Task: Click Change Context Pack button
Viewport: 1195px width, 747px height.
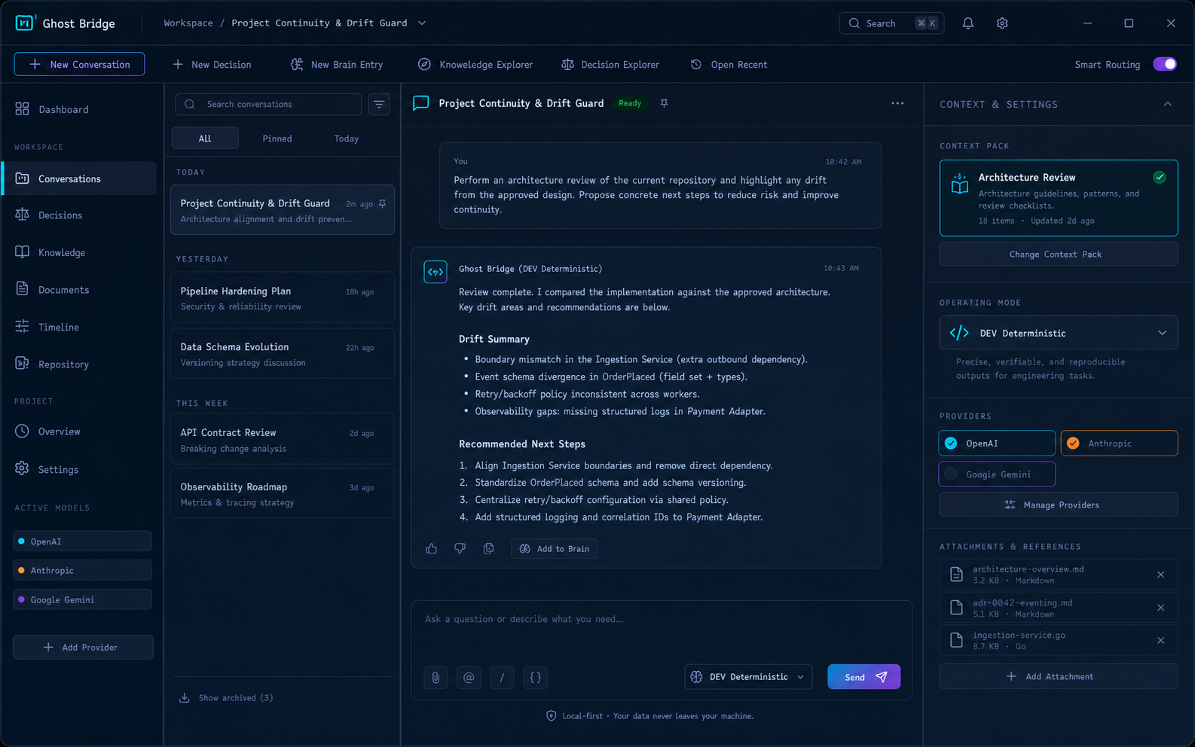Action: pyautogui.click(x=1058, y=255)
